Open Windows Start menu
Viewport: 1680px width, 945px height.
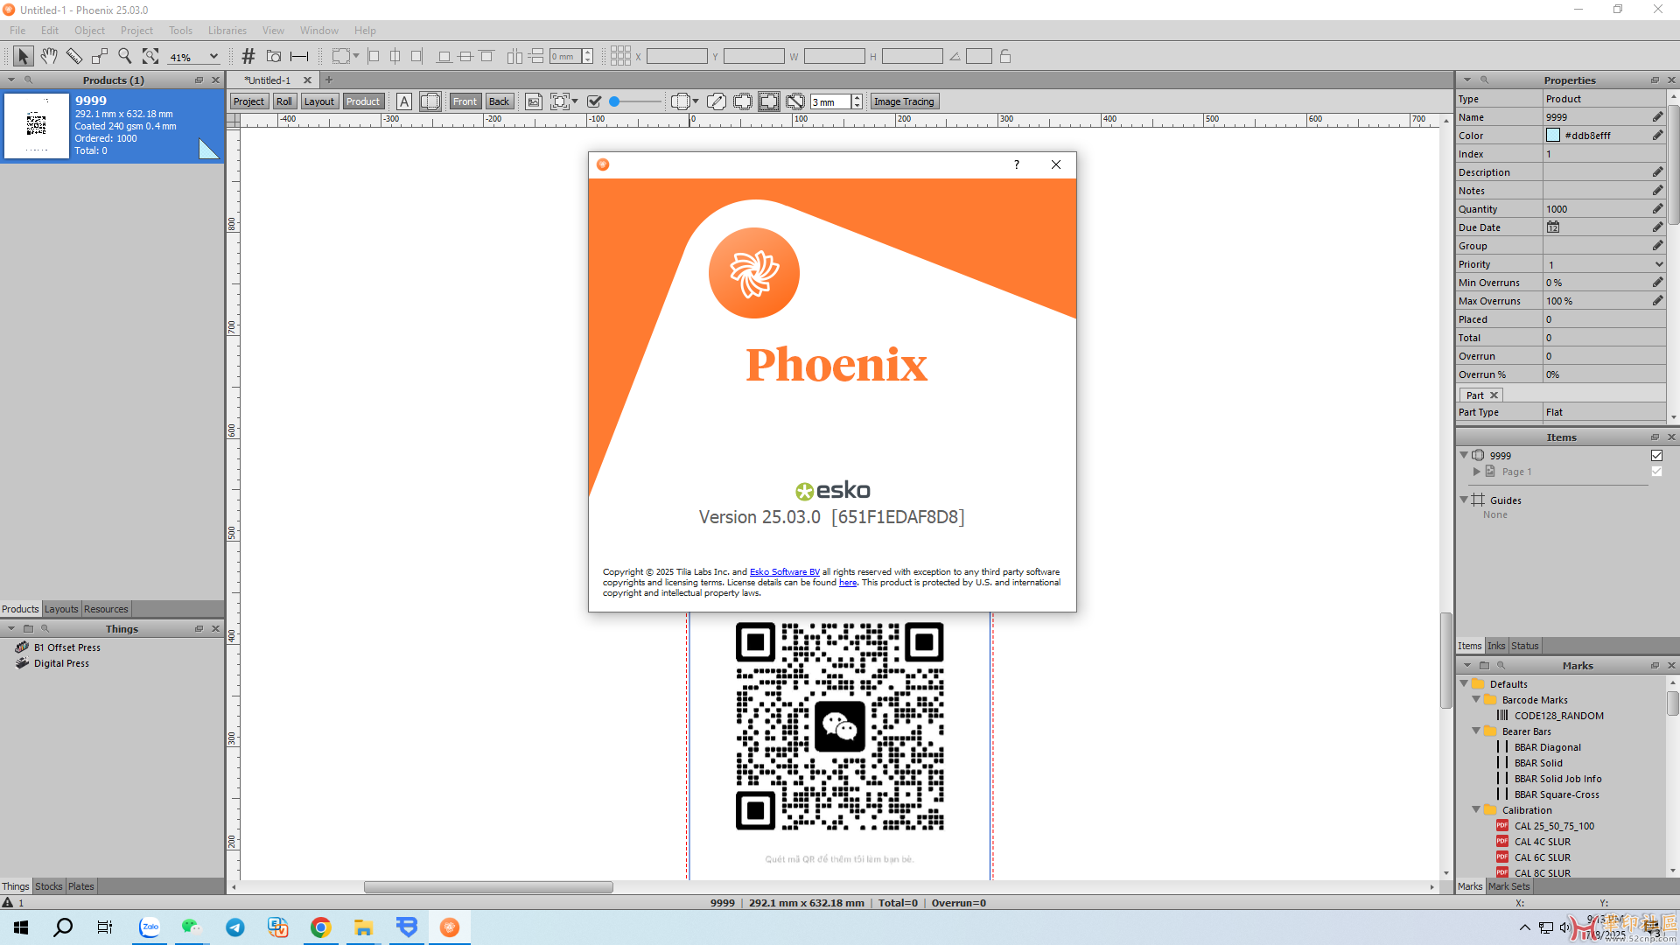click(x=21, y=927)
